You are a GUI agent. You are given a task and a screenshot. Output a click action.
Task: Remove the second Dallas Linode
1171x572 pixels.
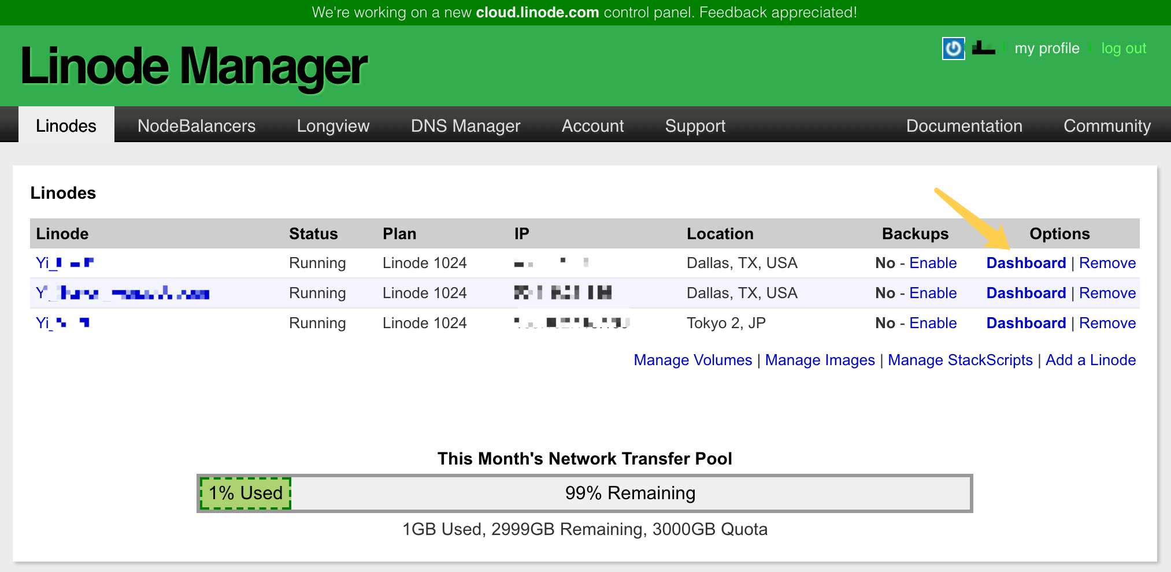click(x=1107, y=293)
